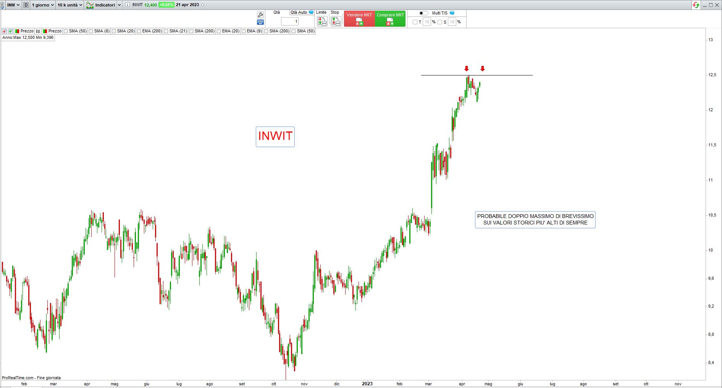Click the red-green trading arrows icon top right
Viewport: 722px width, 388px height.
[x=696, y=5]
